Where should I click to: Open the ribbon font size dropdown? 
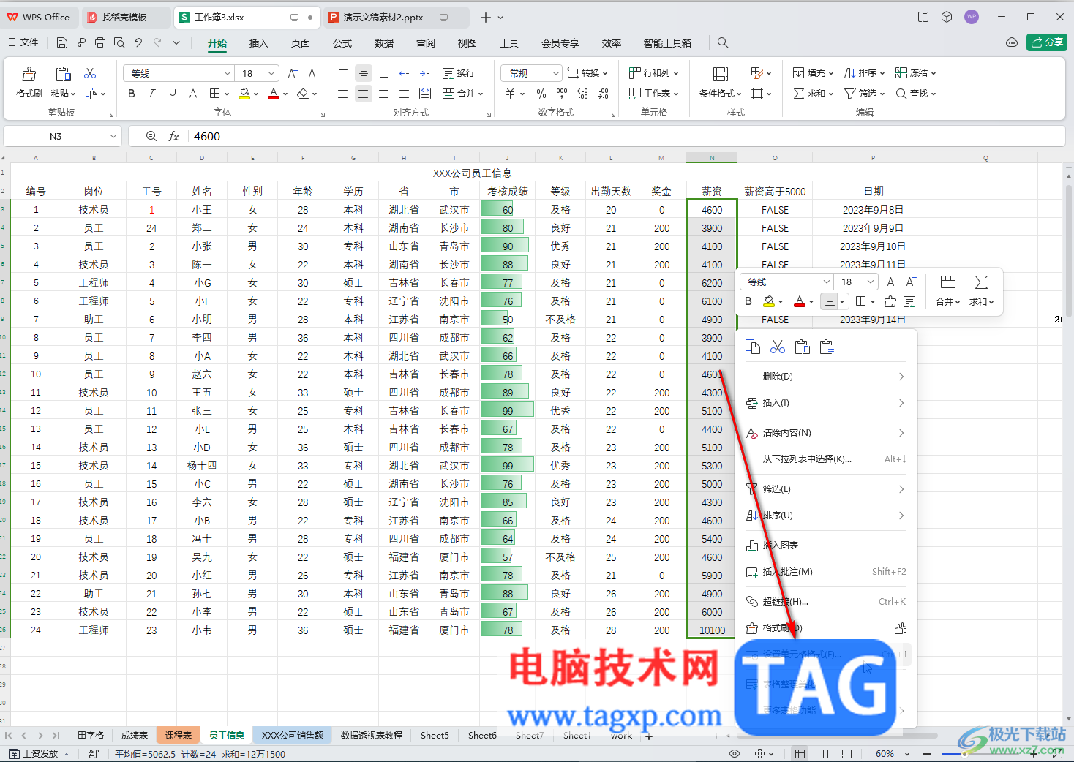271,73
